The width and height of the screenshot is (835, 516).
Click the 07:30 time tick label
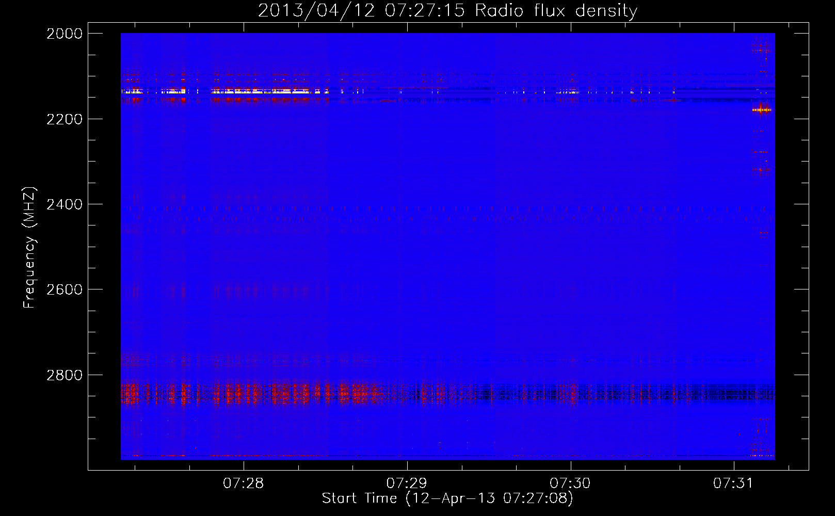pyautogui.click(x=570, y=483)
